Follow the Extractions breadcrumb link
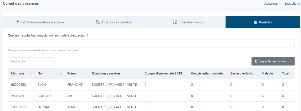 click(x=292, y=4)
